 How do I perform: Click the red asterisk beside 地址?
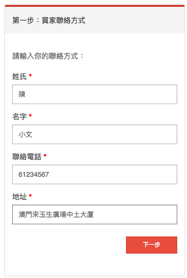(x=30, y=195)
